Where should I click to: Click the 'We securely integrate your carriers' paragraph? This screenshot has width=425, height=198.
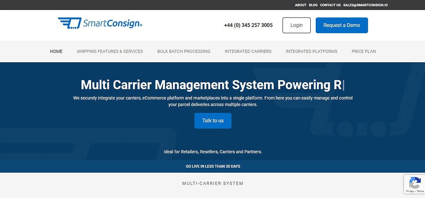(x=213, y=101)
